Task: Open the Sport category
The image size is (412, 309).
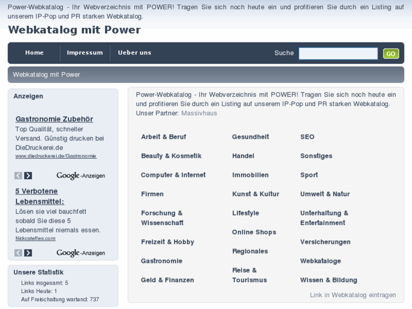Action: pos(309,175)
